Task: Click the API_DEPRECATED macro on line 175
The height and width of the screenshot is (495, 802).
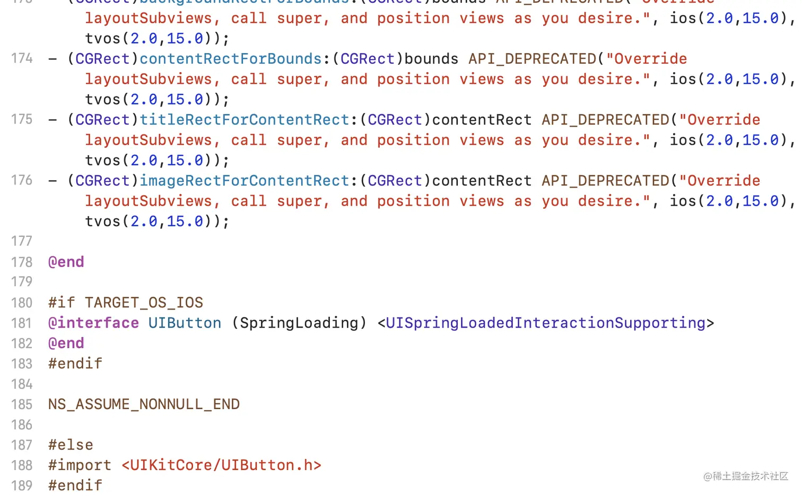Action: 606,120
